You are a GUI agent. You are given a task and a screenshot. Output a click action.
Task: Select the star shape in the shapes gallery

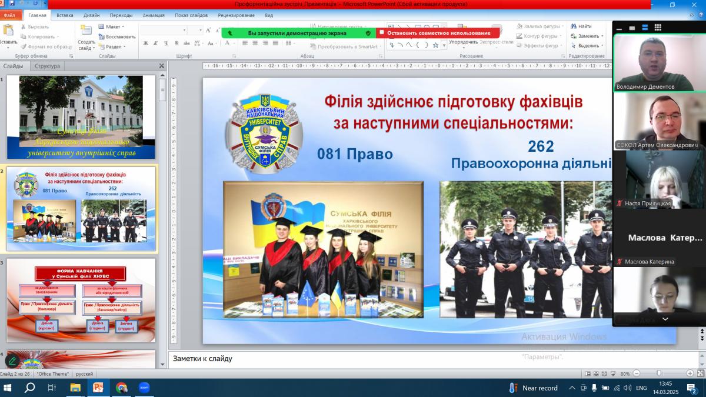pyautogui.click(x=435, y=45)
